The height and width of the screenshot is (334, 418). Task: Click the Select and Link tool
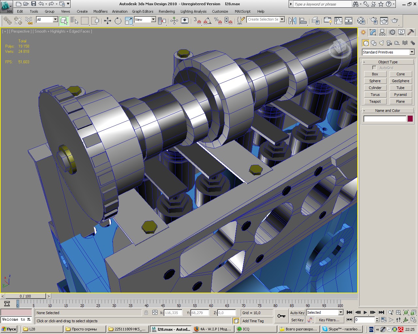[x=7, y=21]
